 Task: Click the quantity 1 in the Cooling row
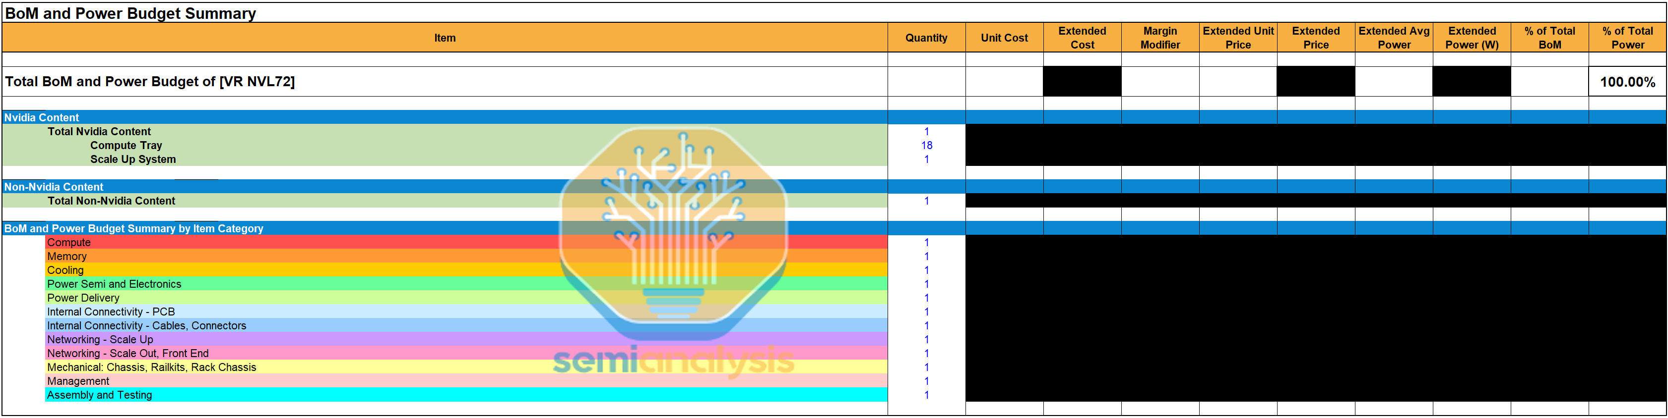[x=926, y=270]
